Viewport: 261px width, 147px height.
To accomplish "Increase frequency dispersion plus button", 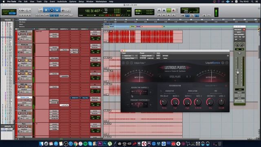I will click(150, 105).
